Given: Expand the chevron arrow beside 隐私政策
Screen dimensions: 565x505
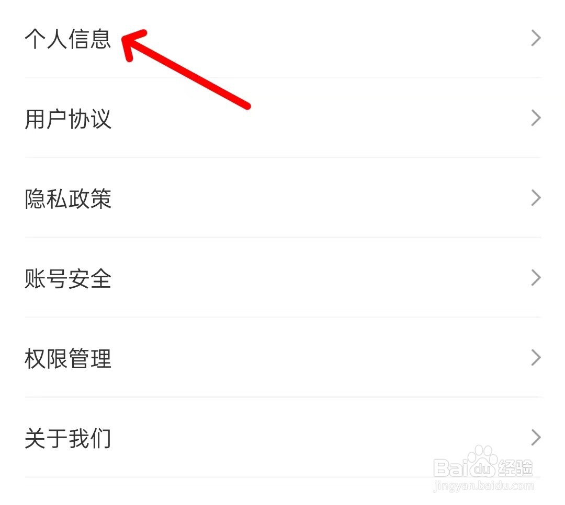Looking at the screenshot, I should click(536, 198).
